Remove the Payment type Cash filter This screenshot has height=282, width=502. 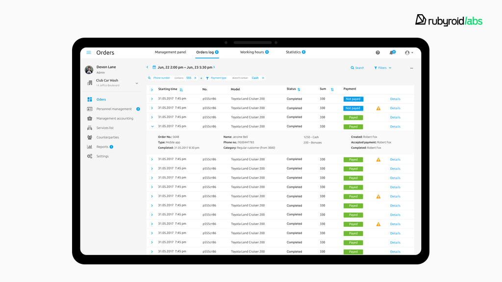[263, 78]
